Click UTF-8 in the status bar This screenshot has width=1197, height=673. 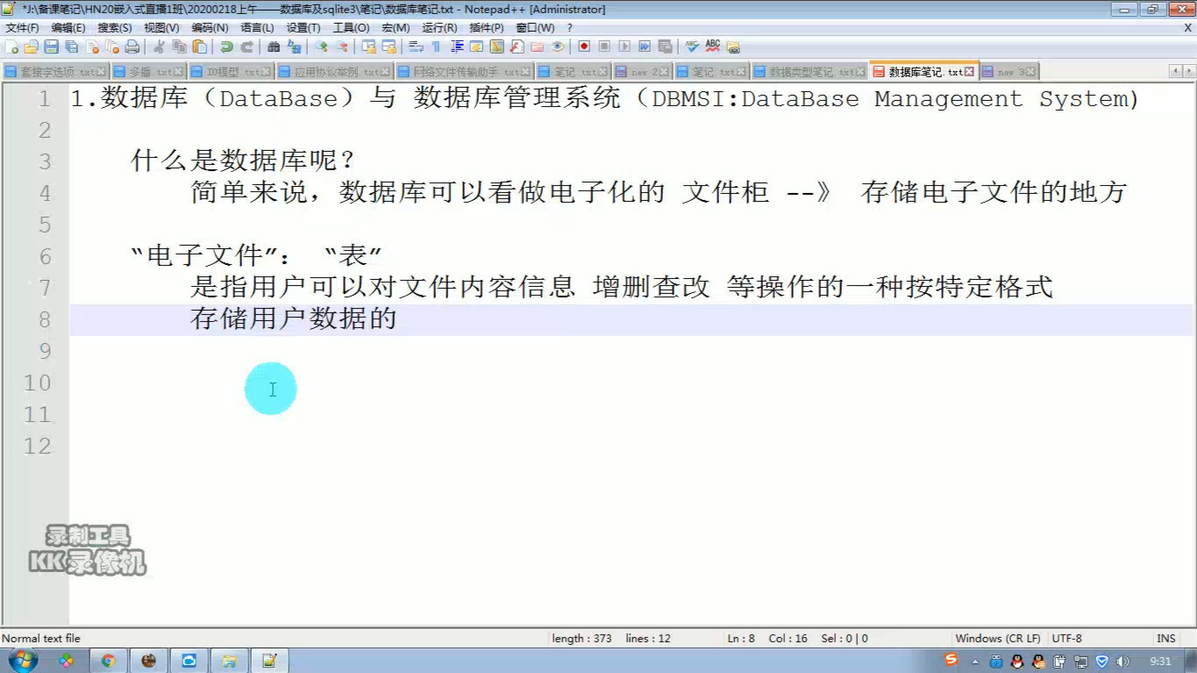click(1066, 638)
